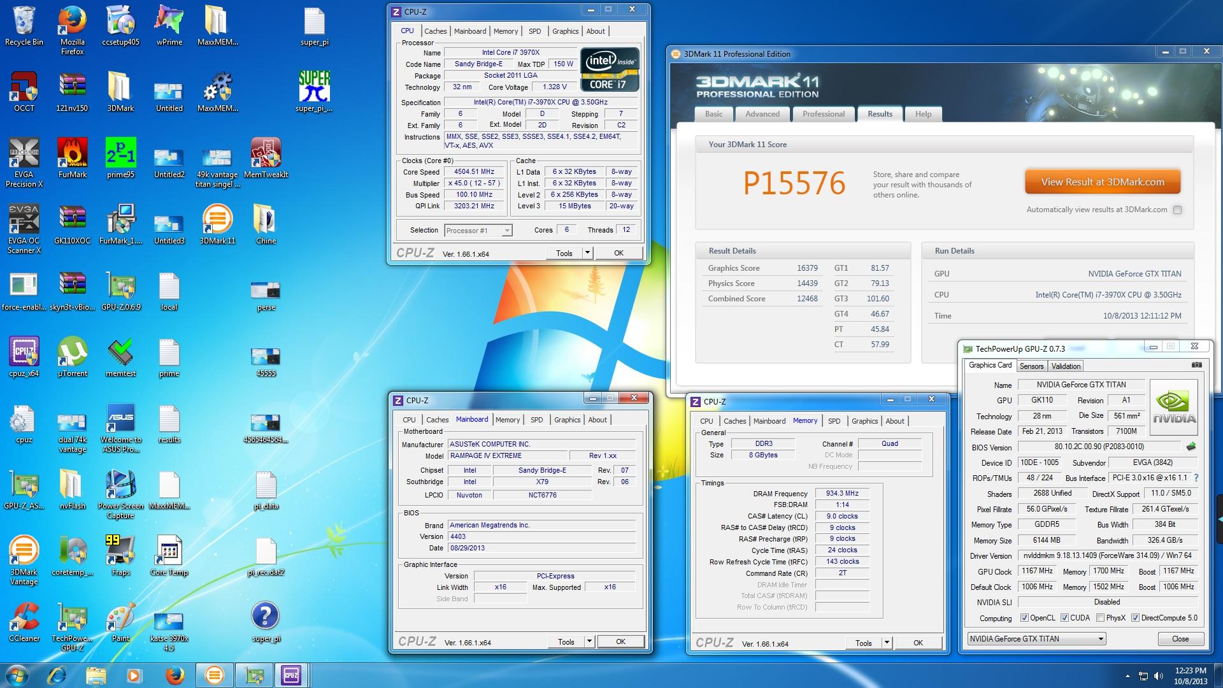Open the GPU-Z.0.6.9 desktop icon
Viewport: 1223px width, 688px height.
tap(120, 291)
